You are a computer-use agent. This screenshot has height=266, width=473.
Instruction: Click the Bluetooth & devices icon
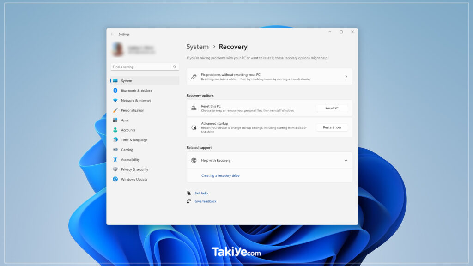(115, 91)
